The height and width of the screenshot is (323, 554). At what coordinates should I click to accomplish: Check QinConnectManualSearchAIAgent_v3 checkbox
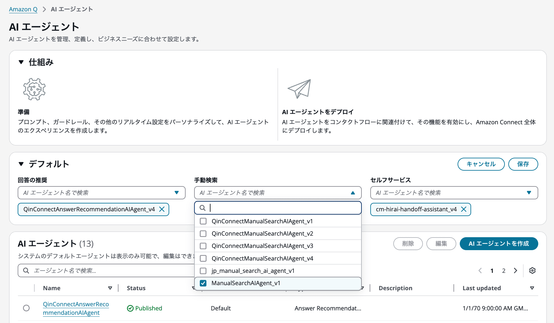tap(203, 246)
